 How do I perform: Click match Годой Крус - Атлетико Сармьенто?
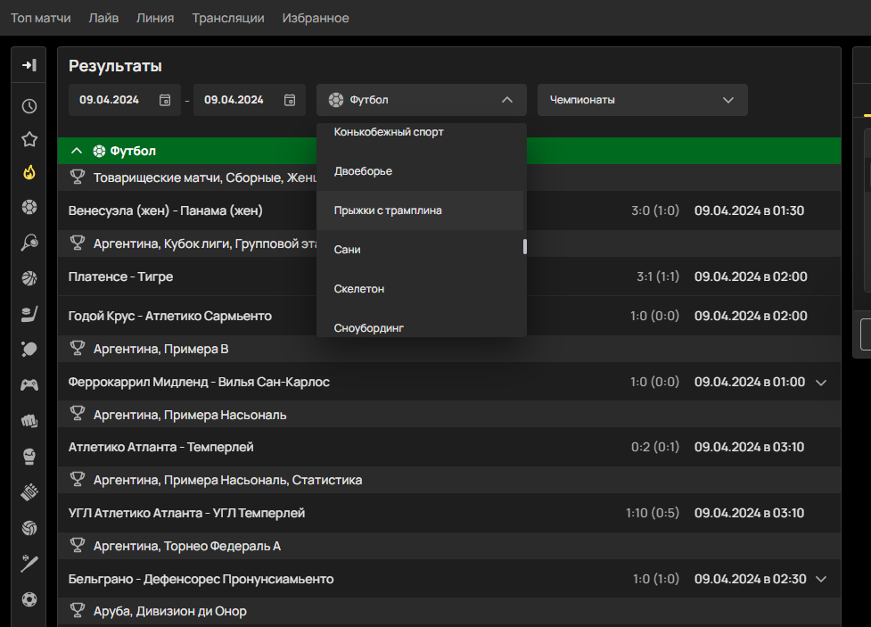(x=170, y=316)
